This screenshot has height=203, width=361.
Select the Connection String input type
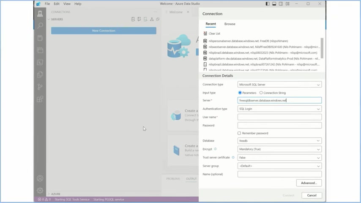[x=261, y=93]
